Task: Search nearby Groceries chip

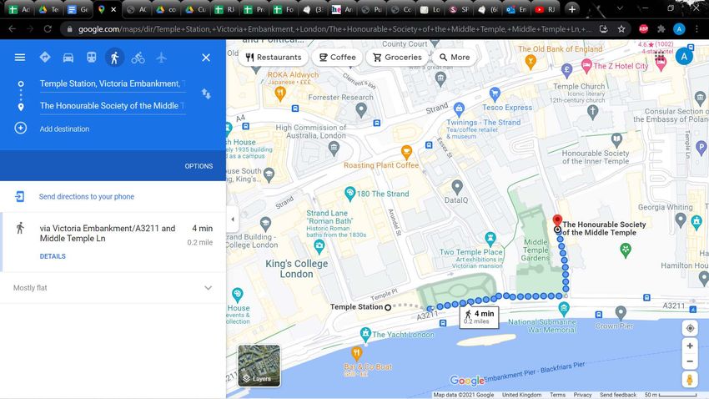Action: [397, 58]
